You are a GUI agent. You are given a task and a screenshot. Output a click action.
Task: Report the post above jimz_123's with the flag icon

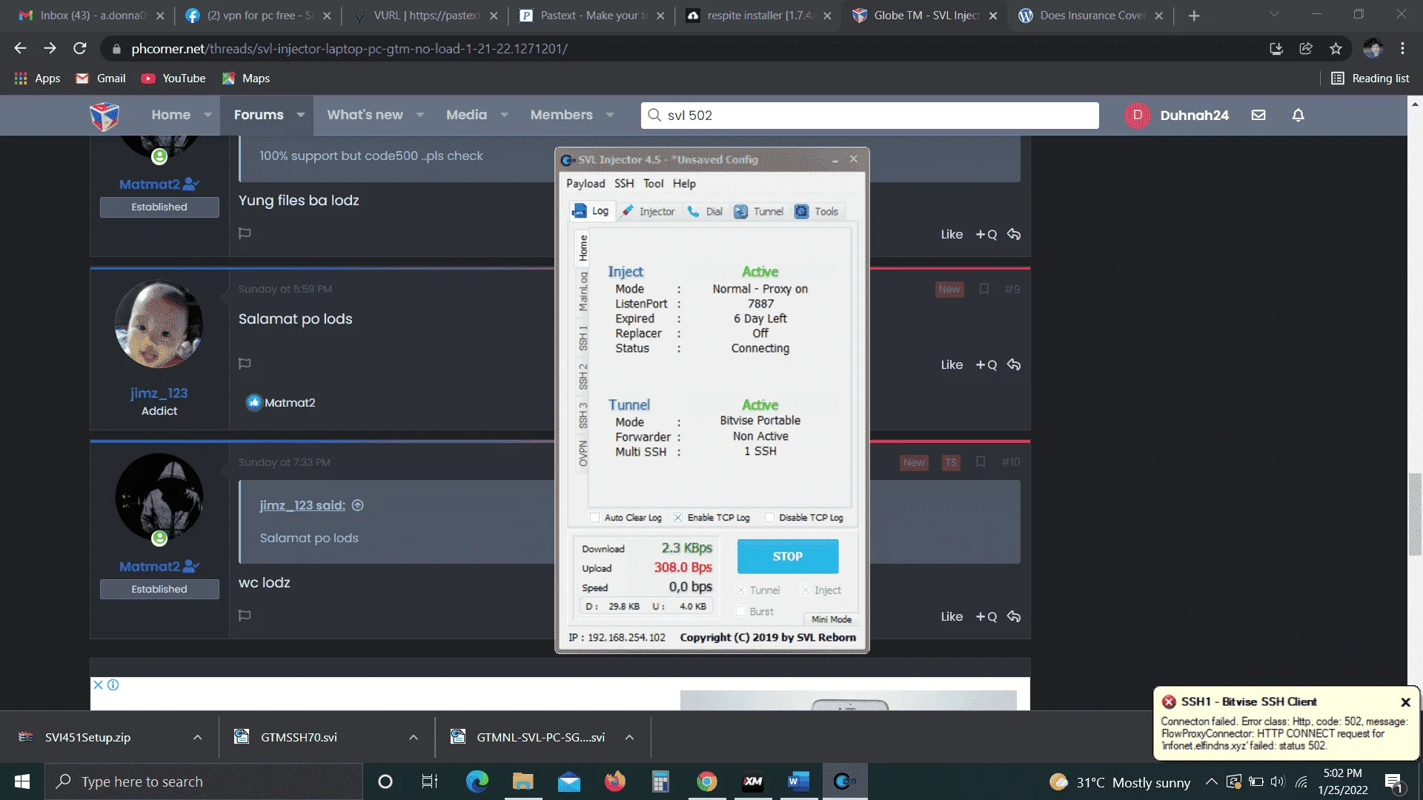(x=245, y=233)
